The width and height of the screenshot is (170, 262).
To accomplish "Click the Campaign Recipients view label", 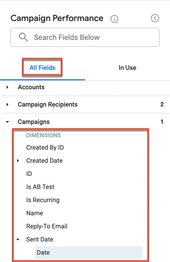I will [47, 104].
